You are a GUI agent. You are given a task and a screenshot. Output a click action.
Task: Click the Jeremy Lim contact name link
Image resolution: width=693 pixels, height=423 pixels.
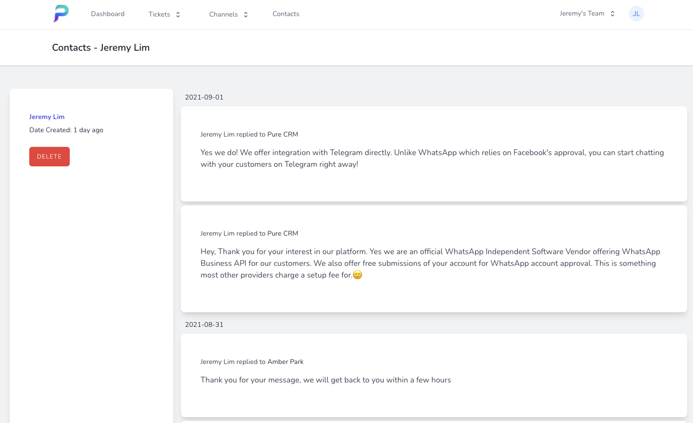click(x=47, y=117)
